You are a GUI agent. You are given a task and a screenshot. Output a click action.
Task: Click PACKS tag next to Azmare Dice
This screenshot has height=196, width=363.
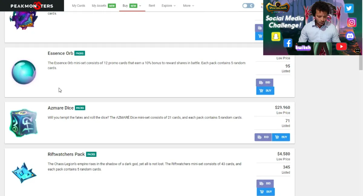(80, 108)
